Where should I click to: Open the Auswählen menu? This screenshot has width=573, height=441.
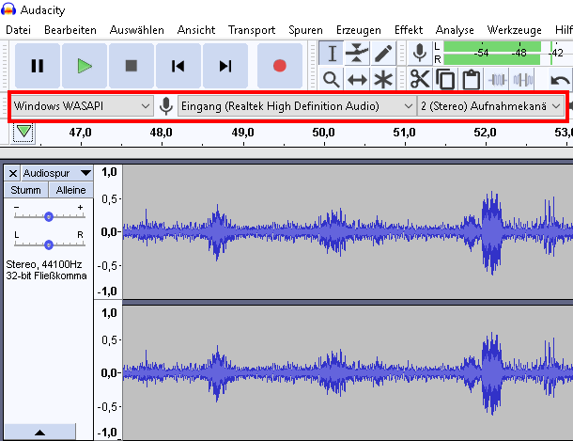(136, 30)
